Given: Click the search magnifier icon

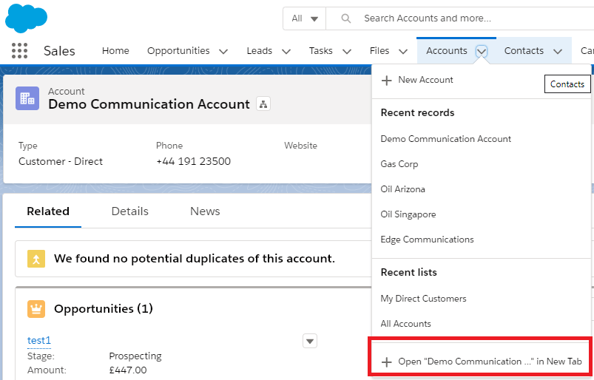Looking at the screenshot, I should (345, 18).
